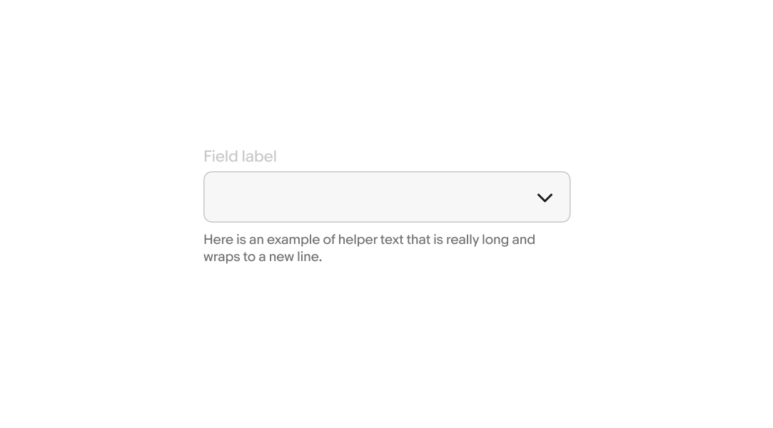Click the word "Field" in the label
This screenshot has height=428, width=773.
(218, 156)
